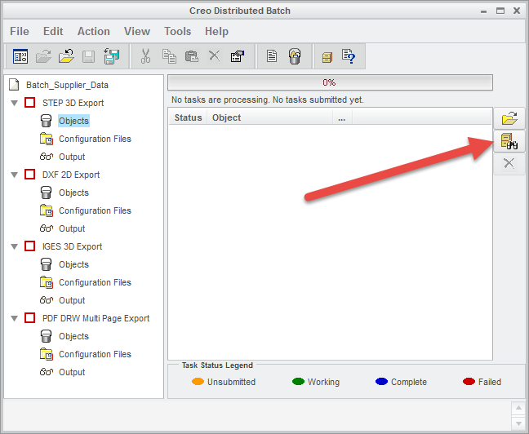Click the copy pages icon
The image size is (529, 434).
(169, 56)
